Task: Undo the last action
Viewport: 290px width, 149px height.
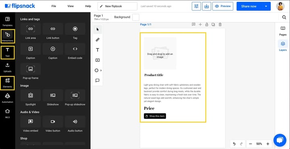Action: pos(234,144)
